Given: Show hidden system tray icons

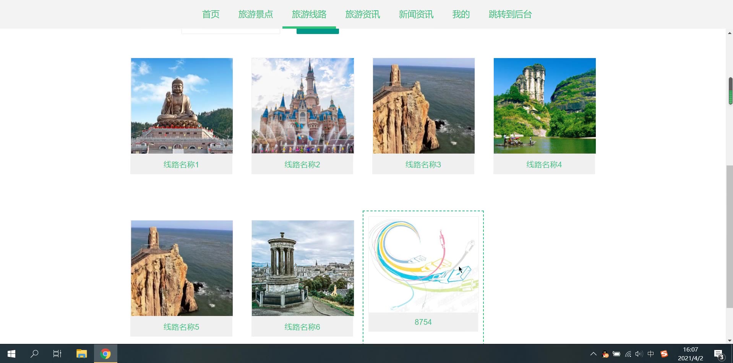Looking at the screenshot, I should click(x=593, y=354).
